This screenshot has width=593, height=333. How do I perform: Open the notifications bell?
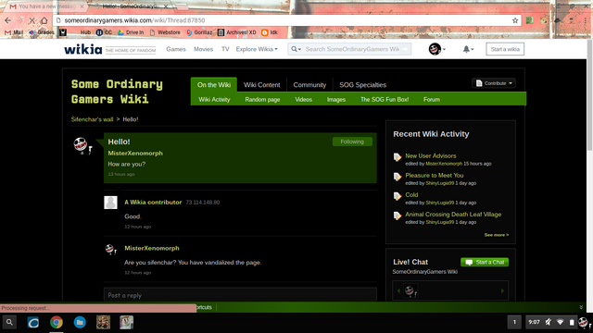(x=468, y=49)
